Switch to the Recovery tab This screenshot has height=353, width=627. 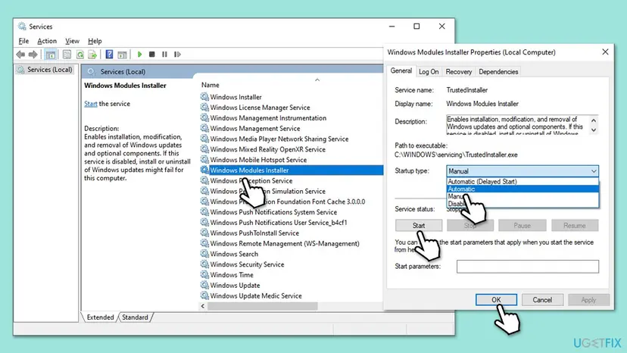tap(459, 72)
